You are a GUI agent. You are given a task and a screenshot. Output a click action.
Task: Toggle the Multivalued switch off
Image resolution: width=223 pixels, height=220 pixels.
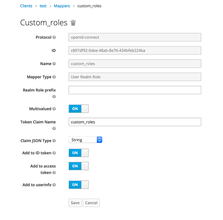pyautogui.click(x=79, y=109)
